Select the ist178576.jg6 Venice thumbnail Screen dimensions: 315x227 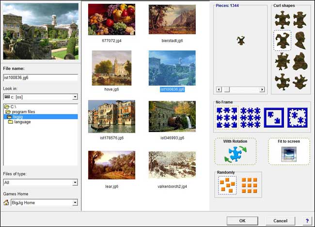105,117
